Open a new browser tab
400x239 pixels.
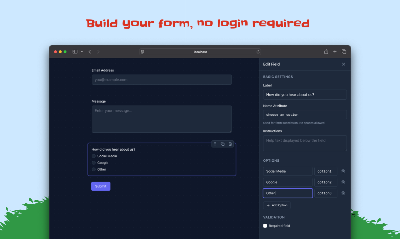pyautogui.click(x=335, y=52)
